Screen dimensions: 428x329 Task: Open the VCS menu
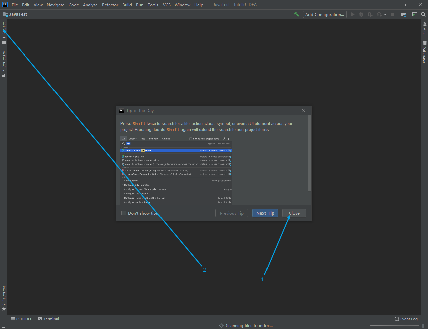(167, 5)
